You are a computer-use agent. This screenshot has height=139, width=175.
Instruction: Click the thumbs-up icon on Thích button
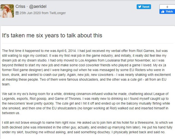coord(163,11)
